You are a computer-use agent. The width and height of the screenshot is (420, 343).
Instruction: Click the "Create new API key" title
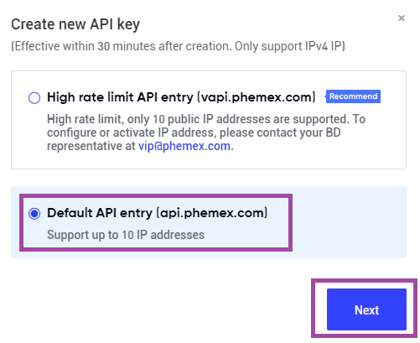tap(75, 24)
